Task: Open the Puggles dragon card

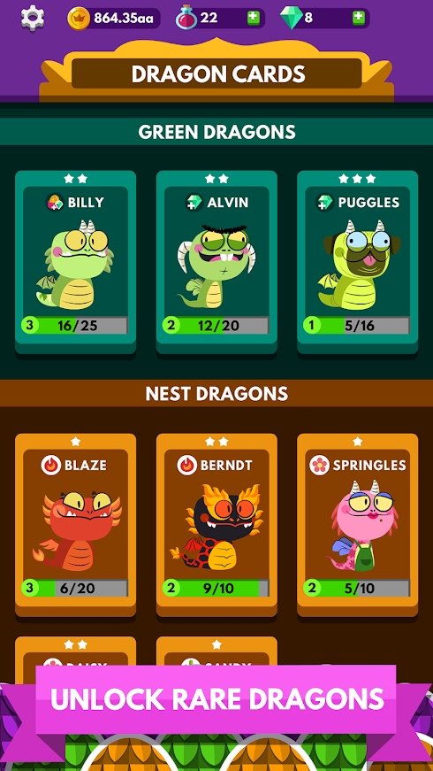Action: [357, 262]
